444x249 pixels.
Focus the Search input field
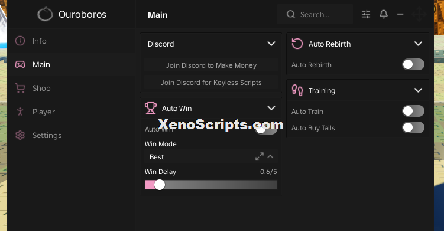coord(315,14)
